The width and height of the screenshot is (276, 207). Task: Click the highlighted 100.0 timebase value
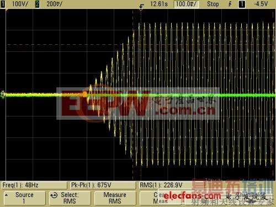pos(186,4)
